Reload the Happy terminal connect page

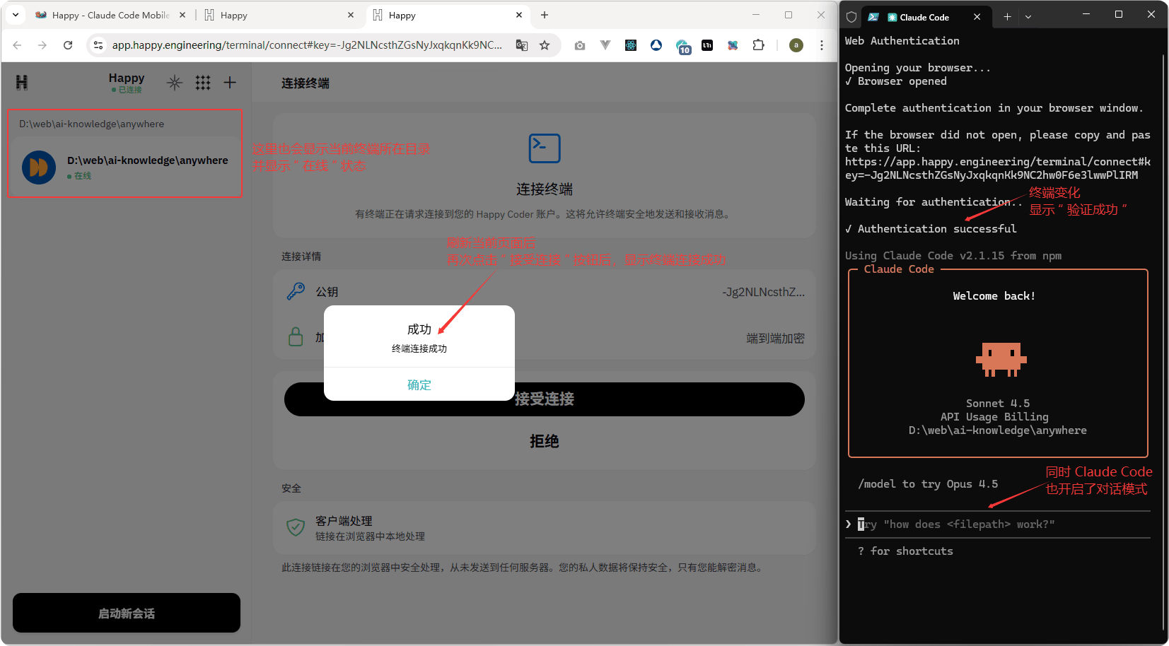pos(68,45)
